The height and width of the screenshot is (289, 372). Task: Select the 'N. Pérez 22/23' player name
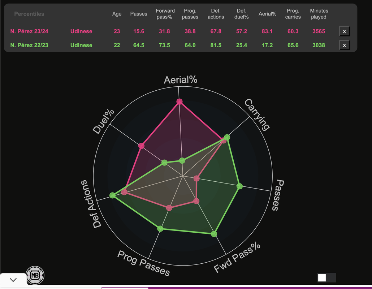(x=29, y=45)
